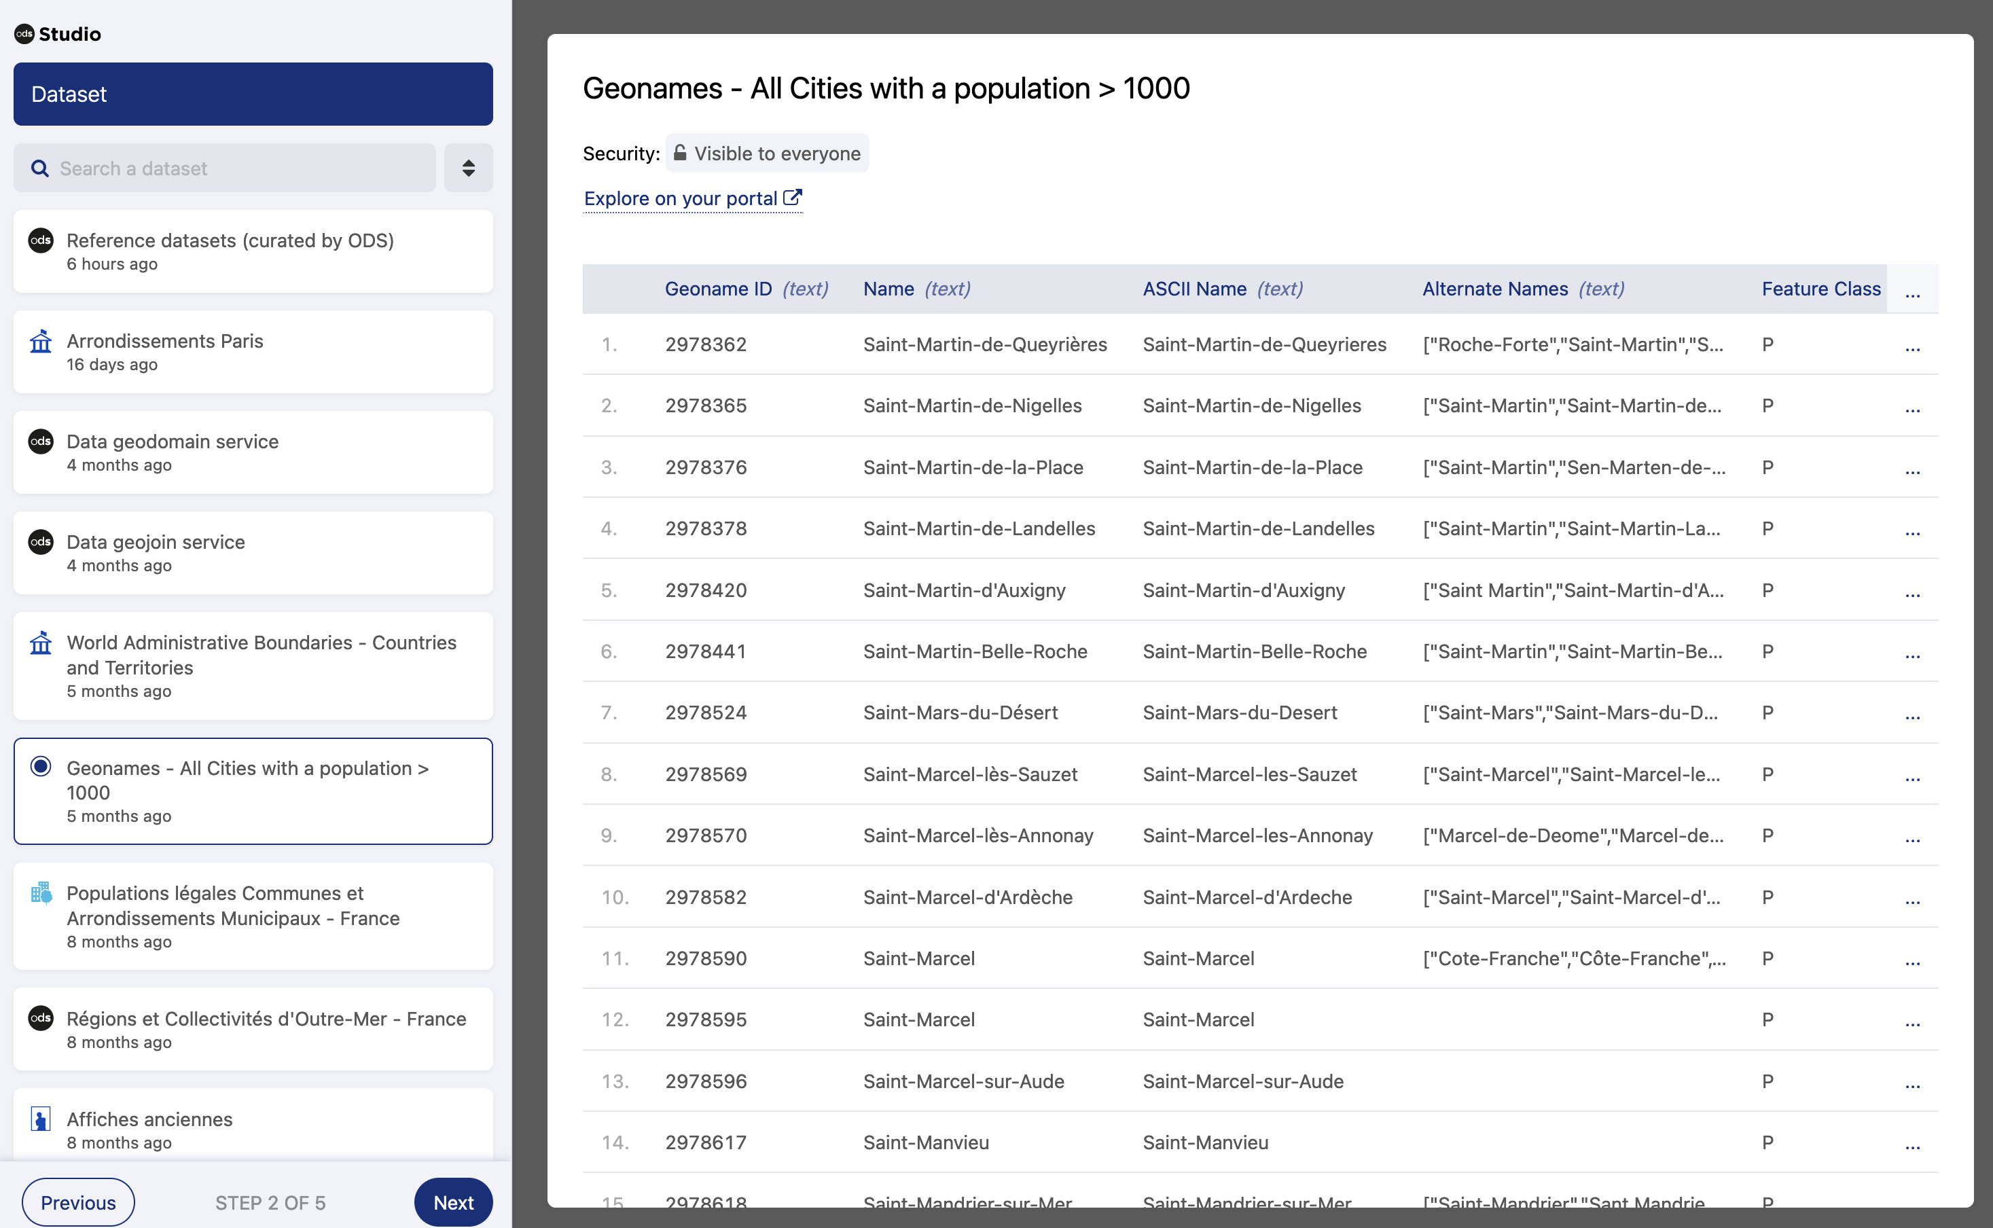Image resolution: width=1993 pixels, height=1228 pixels.
Task: Expand Saint-Marcel-d'Ardèche row ellipsis
Action: click(x=1911, y=899)
